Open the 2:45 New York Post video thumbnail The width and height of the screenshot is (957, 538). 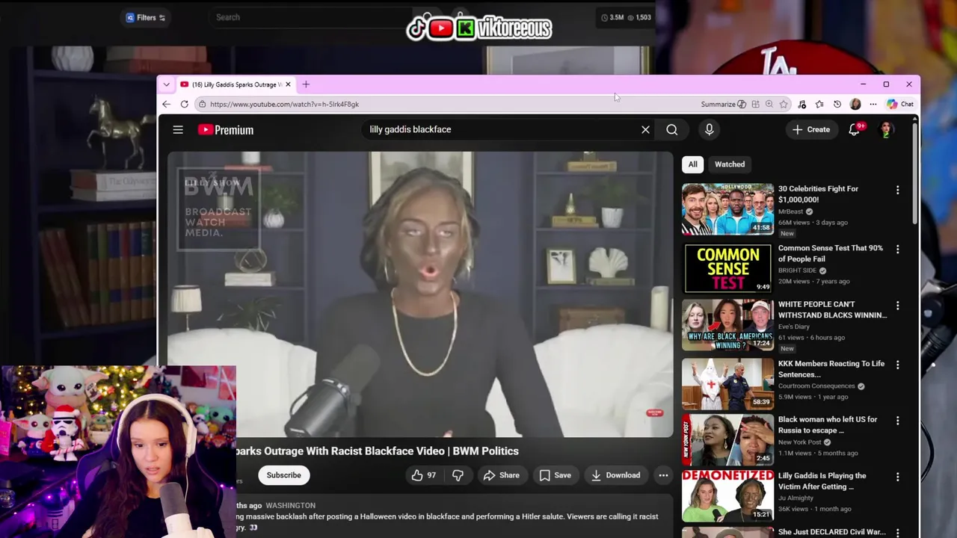(x=727, y=439)
